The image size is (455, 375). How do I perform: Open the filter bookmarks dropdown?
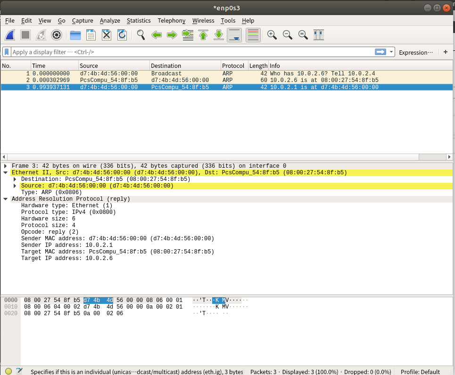click(6, 52)
